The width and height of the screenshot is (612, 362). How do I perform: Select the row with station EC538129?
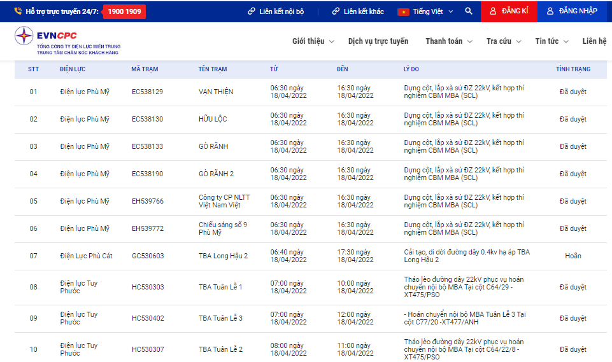click(311, 92)
